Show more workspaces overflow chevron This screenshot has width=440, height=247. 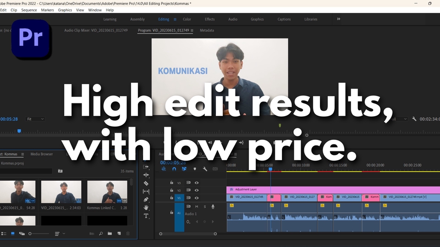pos(338,19)
